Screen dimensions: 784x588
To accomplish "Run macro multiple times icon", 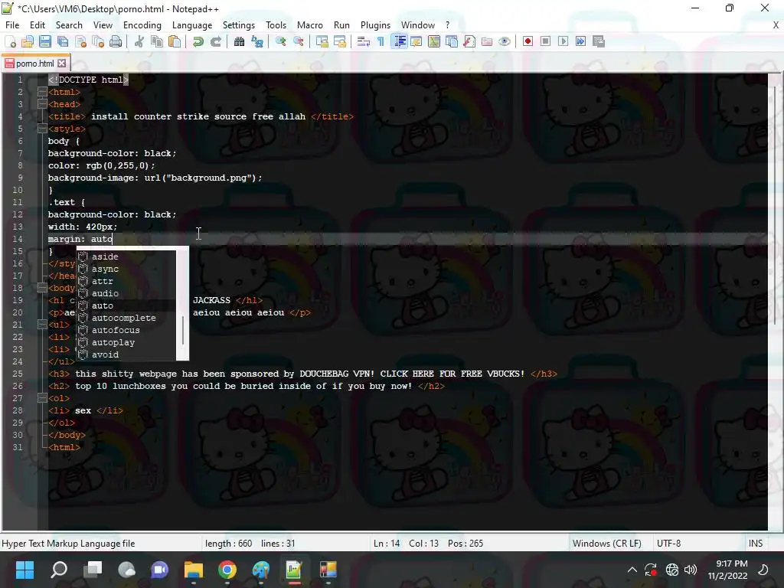I will [x=580, y=41].
